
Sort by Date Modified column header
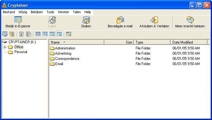click(189, 42)
